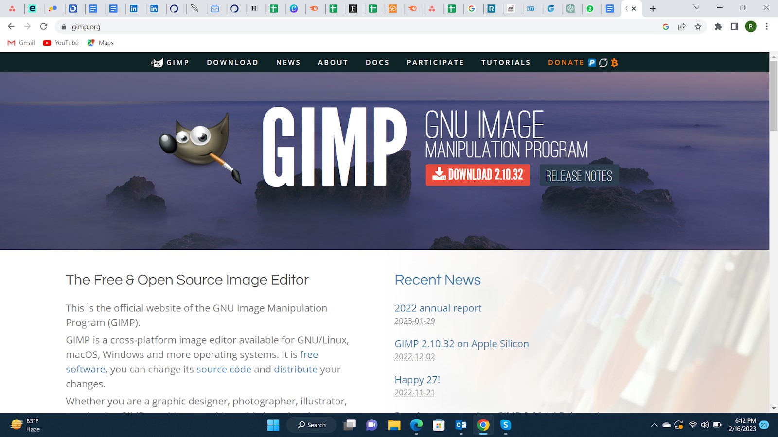This screenshot has width=778, height=437.
Task: Click the GIMP Wilber logo in navbar
Action: (x=157, y=63)
